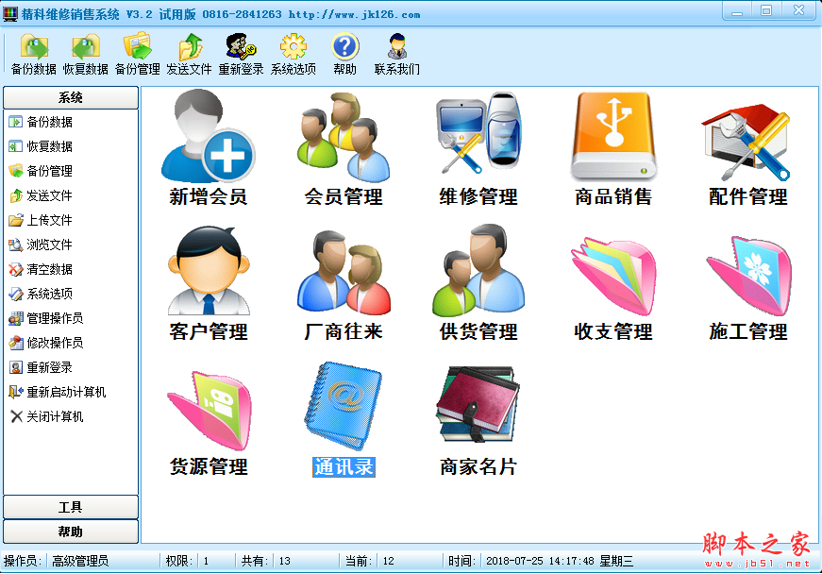Minimize the application window
This screenshot has height=574, width=822.
click(x=737, y=11)
